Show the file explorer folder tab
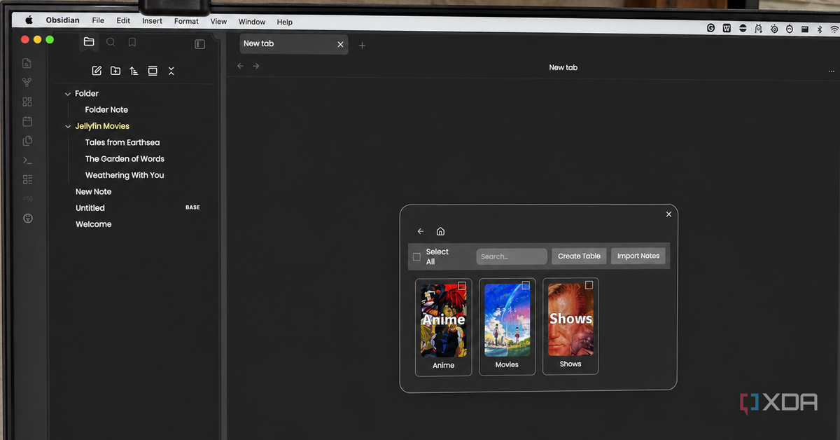Image resolution: width=840 pixels, height=440 pixels. tap(89, 42)
